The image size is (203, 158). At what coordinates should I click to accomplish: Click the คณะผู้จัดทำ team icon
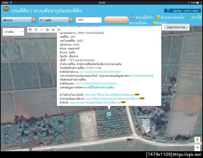pyautogui.click(x=132, y=17)
